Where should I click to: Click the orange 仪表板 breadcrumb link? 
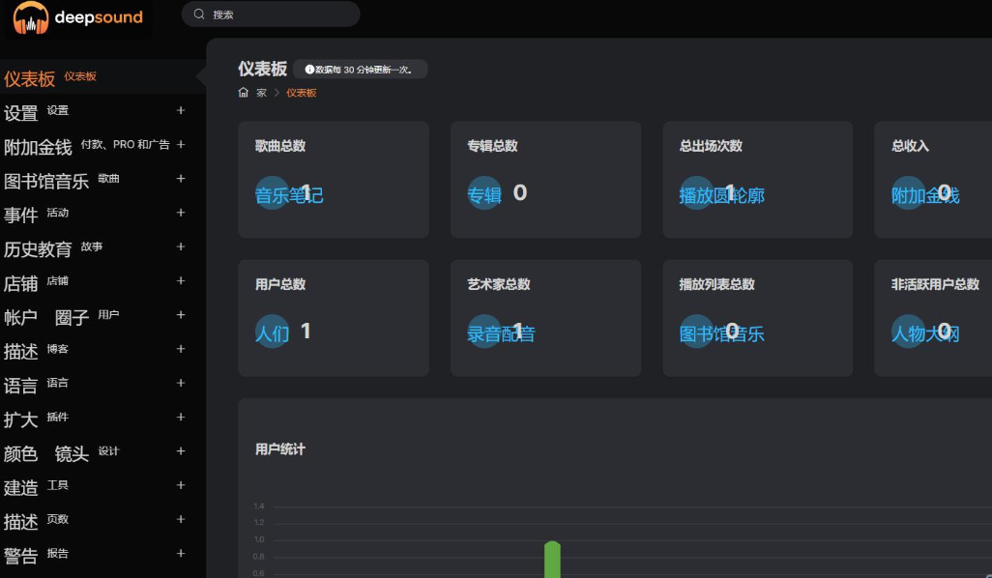[301, 93]
